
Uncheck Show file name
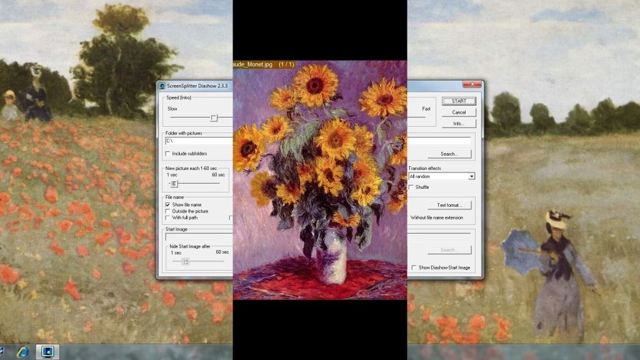tap(167, 204)
